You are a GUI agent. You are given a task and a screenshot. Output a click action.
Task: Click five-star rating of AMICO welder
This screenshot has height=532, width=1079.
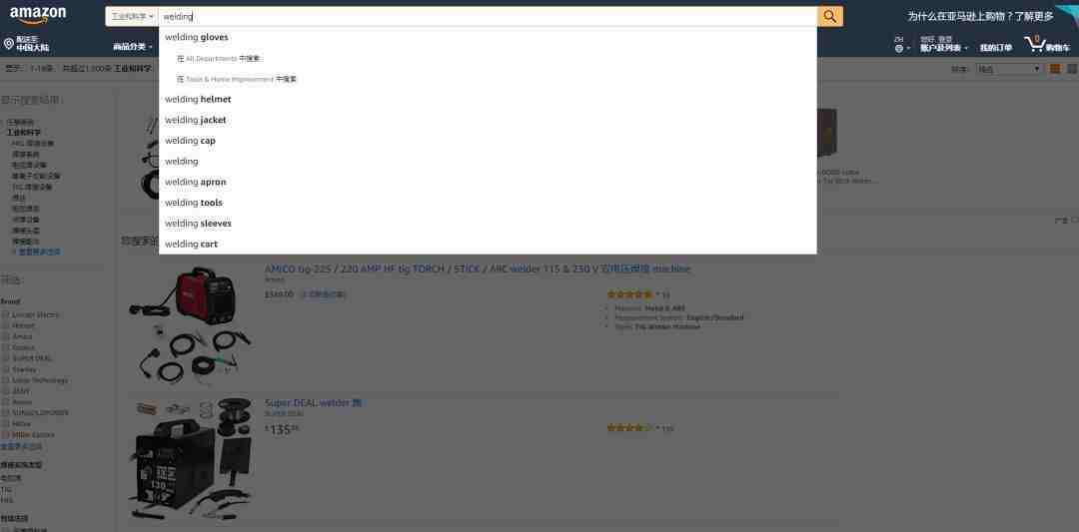[x=629, y=294]
